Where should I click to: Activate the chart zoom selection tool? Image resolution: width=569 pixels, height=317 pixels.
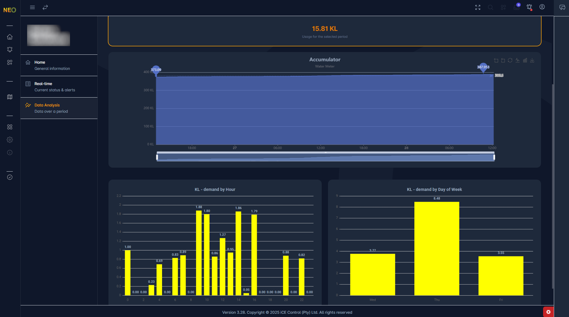coord(496,60)
